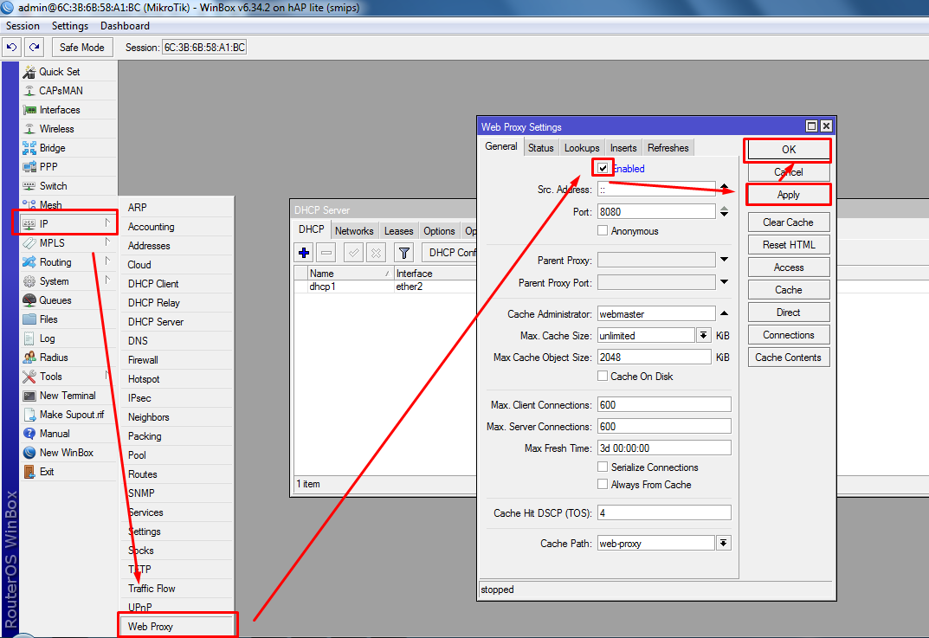Click the Reset HTML button

pos(789,245)
